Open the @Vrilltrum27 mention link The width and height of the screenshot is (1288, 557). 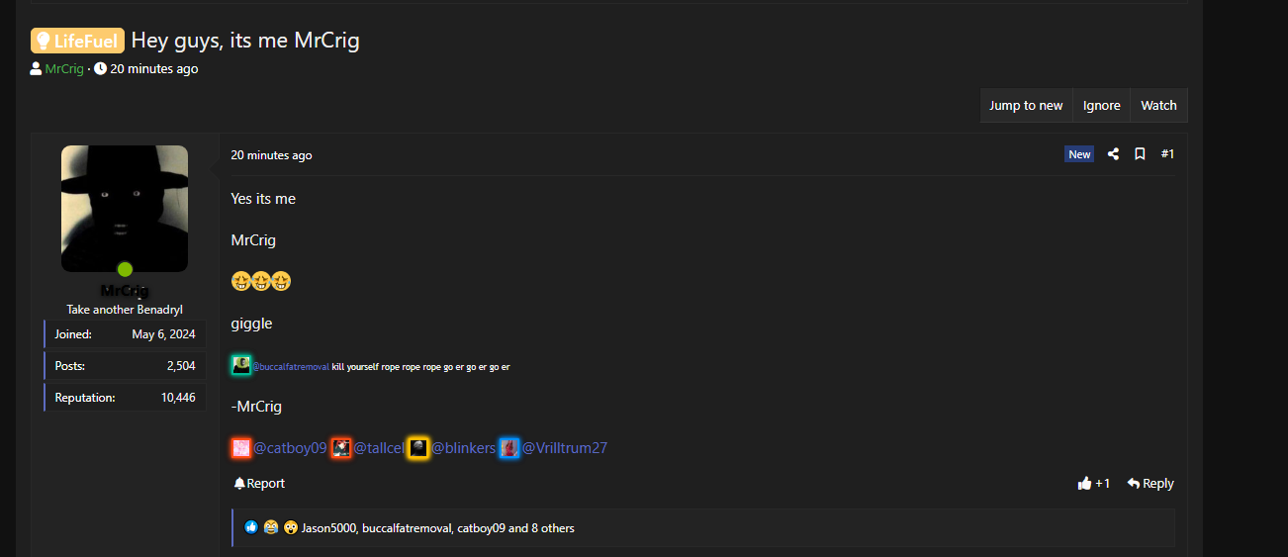pos(565,448)
